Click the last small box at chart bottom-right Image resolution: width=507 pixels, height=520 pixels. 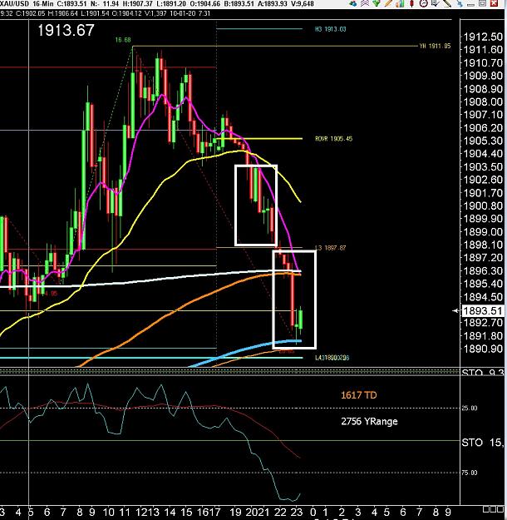point(500,508)
